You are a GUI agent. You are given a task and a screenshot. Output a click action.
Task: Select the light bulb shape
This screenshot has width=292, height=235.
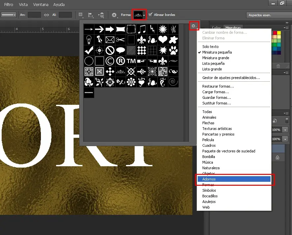click(x=89, y=40)
